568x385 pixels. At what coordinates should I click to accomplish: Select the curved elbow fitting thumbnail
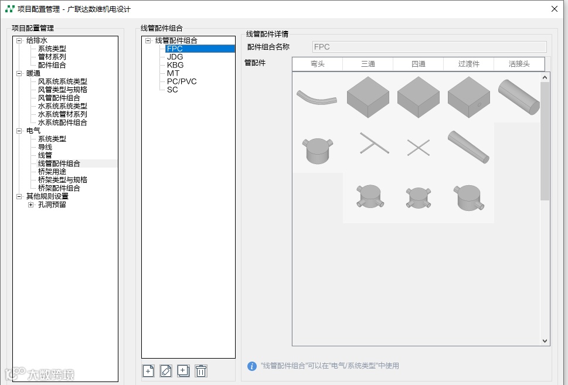317,97
